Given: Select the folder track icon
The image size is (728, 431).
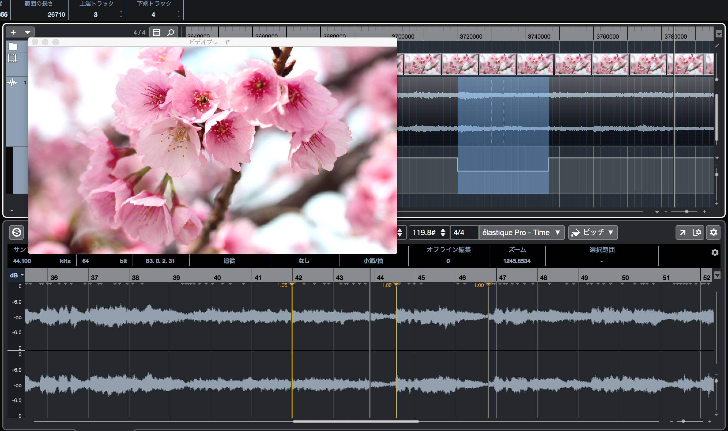Looking at the screenshot, I should pos(13,46).
